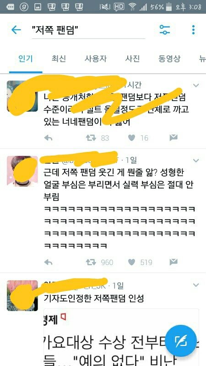The width and height of the screenshot is (206, 366).
Task: Reply to the ㅋㅋㅋ tweet
Action: pos(48,262)
